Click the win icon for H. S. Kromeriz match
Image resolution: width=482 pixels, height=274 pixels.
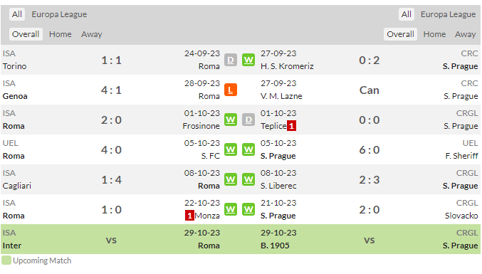tap(248, 60)
